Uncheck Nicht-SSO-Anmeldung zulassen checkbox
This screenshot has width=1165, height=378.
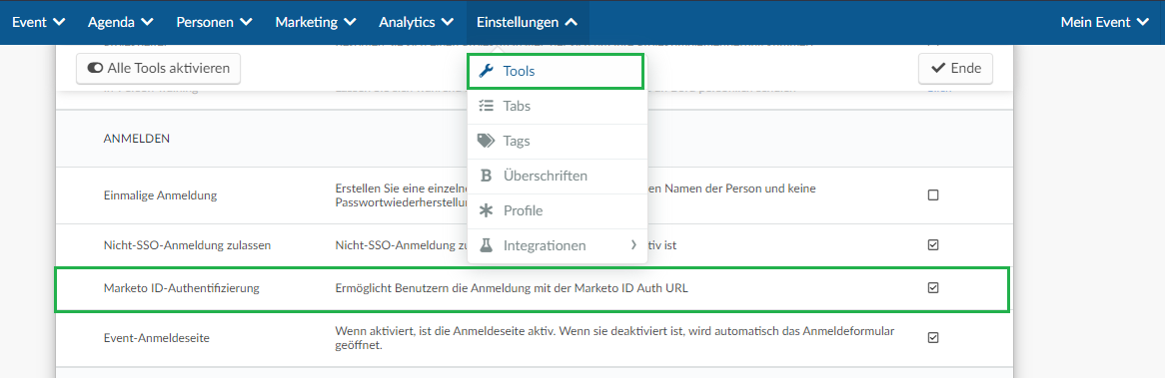coord(933,245)
